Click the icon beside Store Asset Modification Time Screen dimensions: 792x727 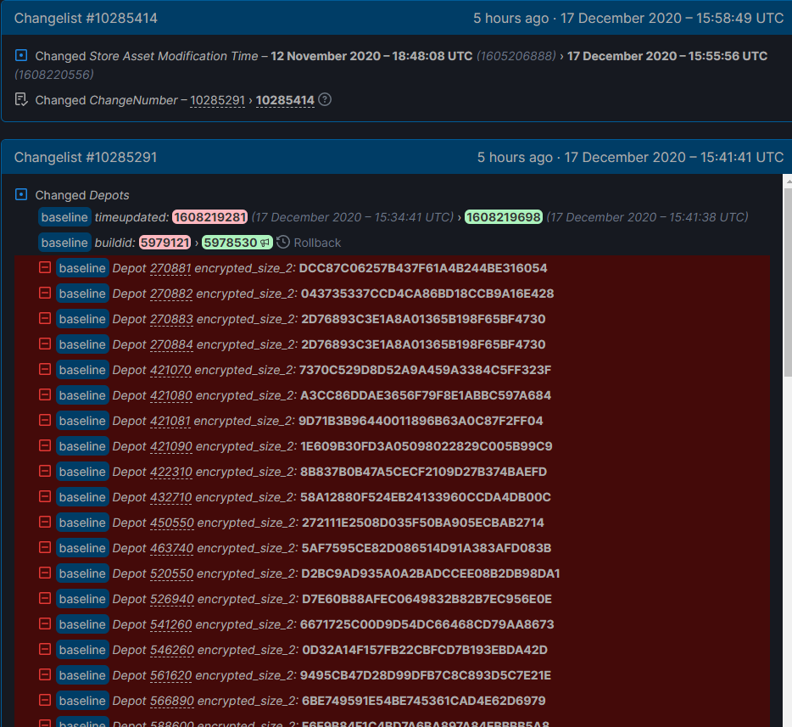coord(22,56)
